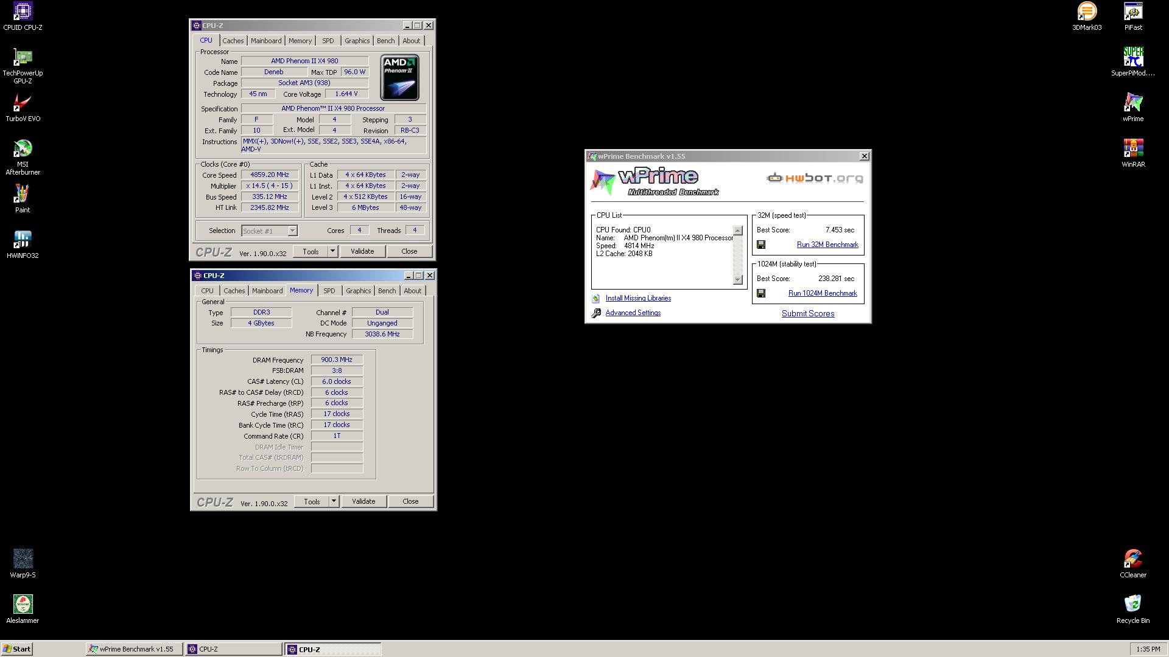Image resolution: width=1169 pixels, height=657 pixels.
Task: Select Warp9-5 desktop icon
Action: (x=23, y=564)
